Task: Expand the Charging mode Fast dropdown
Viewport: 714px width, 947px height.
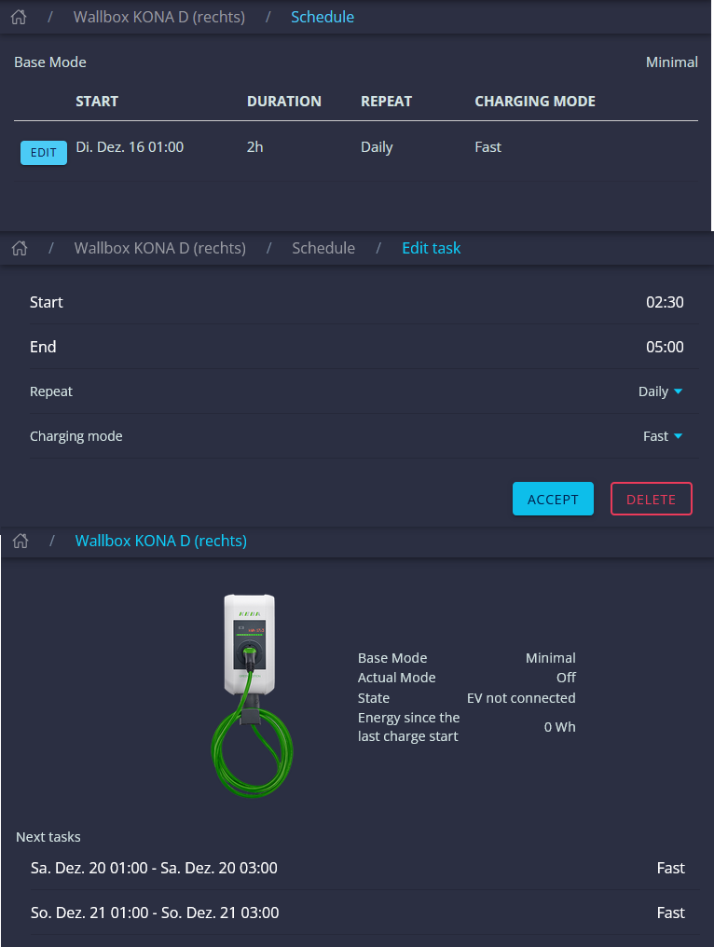Action: pyautogui.click(x=663, y=436)
